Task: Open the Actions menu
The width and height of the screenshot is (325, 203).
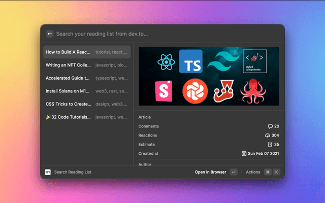Action: pos(253,172)
